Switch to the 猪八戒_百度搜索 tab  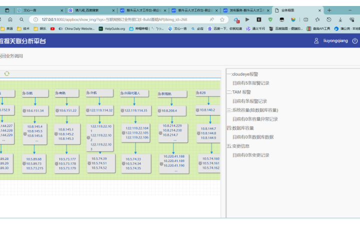tap(86, 10)
